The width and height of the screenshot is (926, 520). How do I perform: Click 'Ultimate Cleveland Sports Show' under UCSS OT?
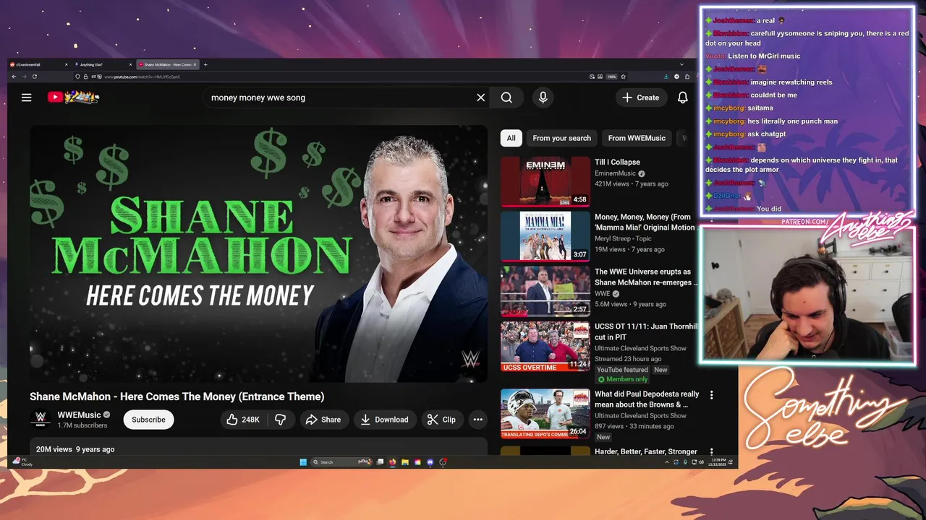pos(640,349)
